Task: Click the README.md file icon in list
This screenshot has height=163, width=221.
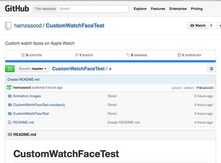Action: tap(10, 122)
